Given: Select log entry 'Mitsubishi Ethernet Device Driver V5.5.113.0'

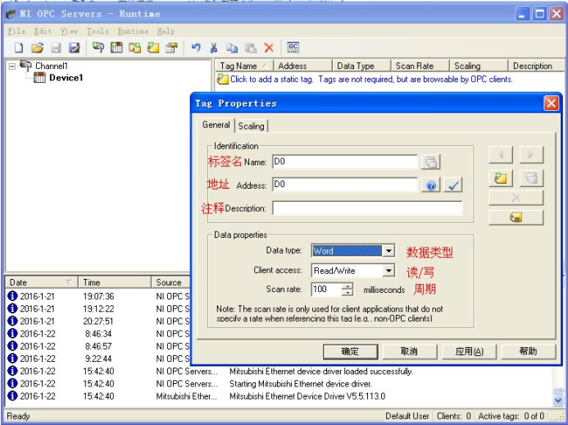Looking at the screenshot, I should [279, 396].
